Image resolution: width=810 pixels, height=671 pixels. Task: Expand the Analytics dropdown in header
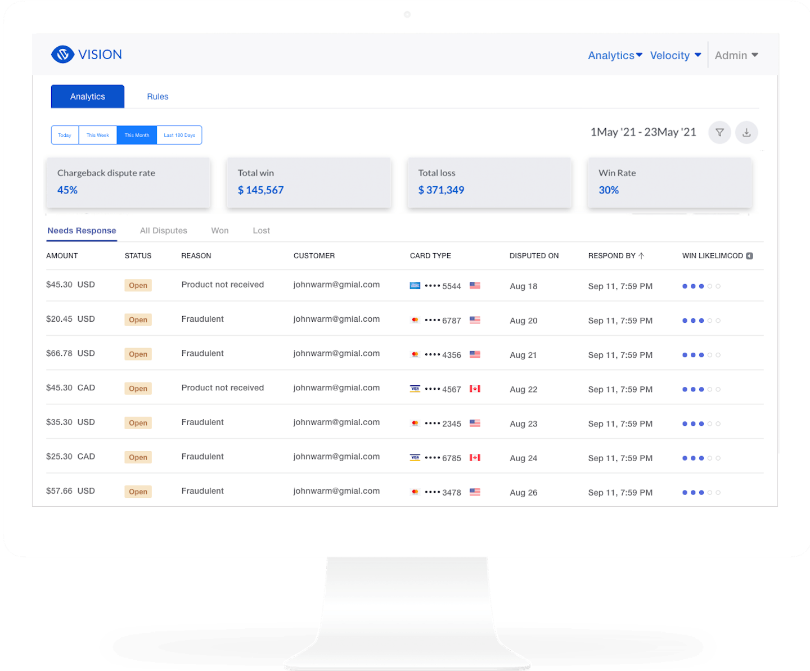615,55
